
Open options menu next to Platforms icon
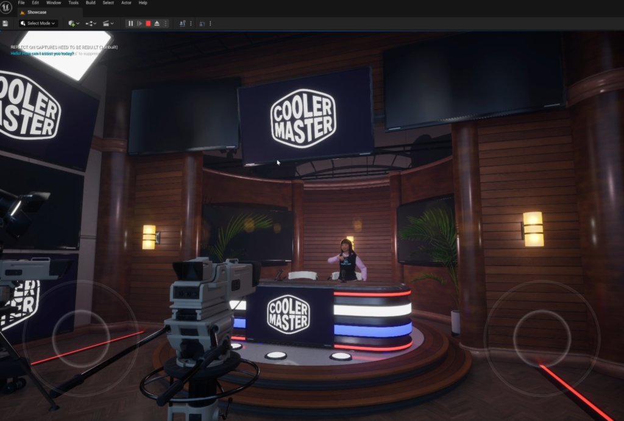click(191, 24)
